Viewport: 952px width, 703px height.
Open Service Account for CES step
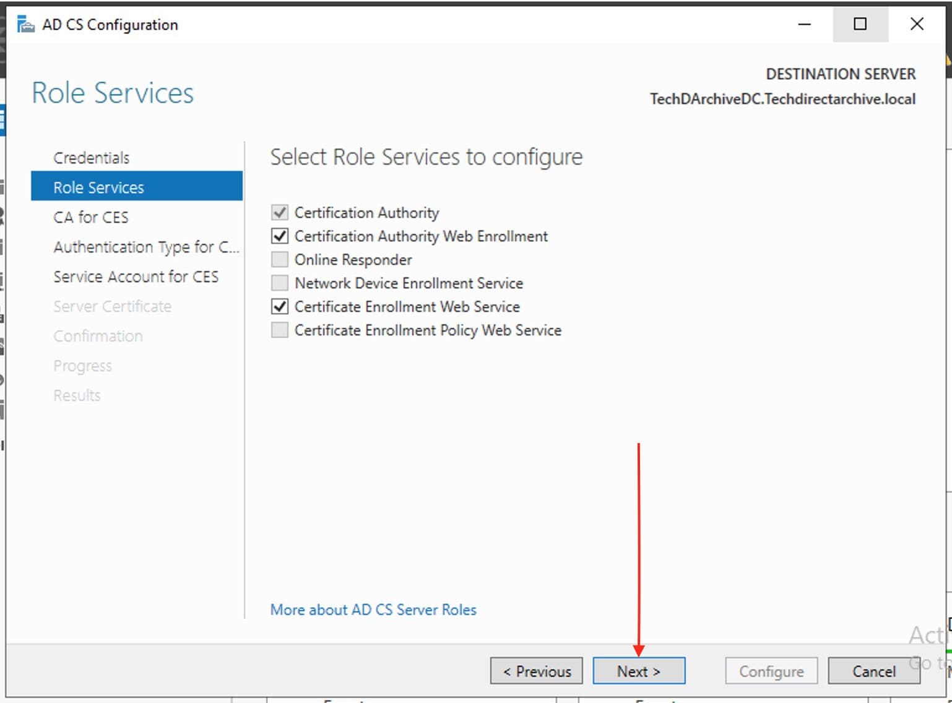click(x=136, y=277)
